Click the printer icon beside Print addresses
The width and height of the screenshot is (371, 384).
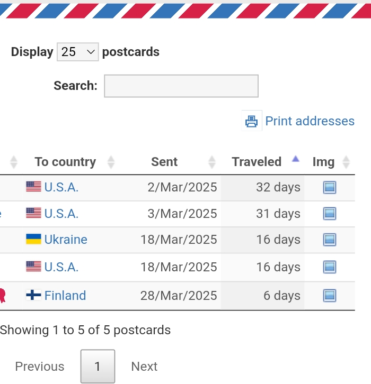pos(252,121)
